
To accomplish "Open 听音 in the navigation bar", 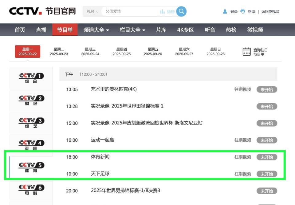I will (x=210, y=30).
